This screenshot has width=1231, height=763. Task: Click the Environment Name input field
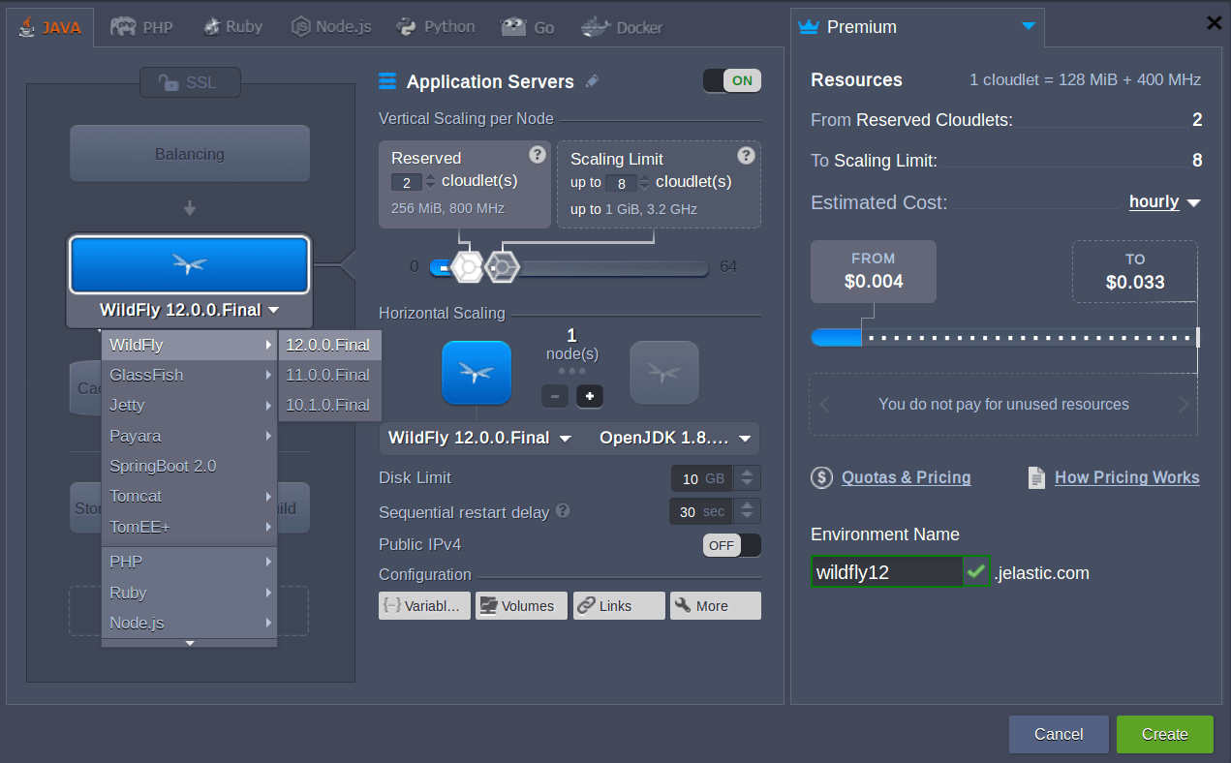click(887, 571)
